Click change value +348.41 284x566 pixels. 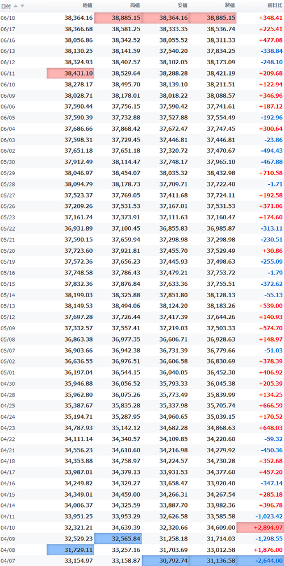pos(270,18)
